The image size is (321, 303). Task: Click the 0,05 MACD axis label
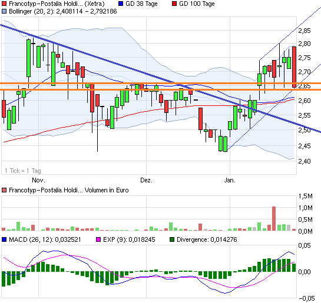[x=305, y=245]
